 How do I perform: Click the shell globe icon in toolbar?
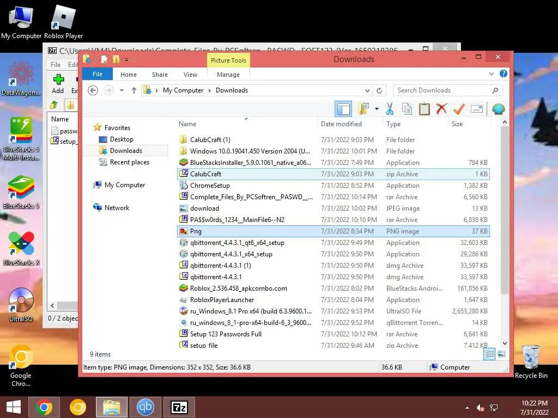(498, 109)
